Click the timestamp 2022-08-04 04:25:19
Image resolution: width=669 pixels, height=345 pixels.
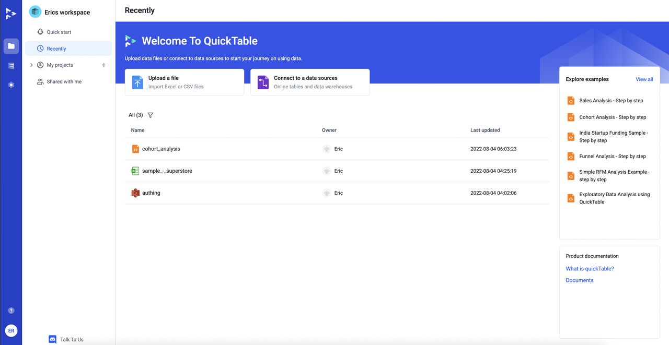click(x=493, y=171)
